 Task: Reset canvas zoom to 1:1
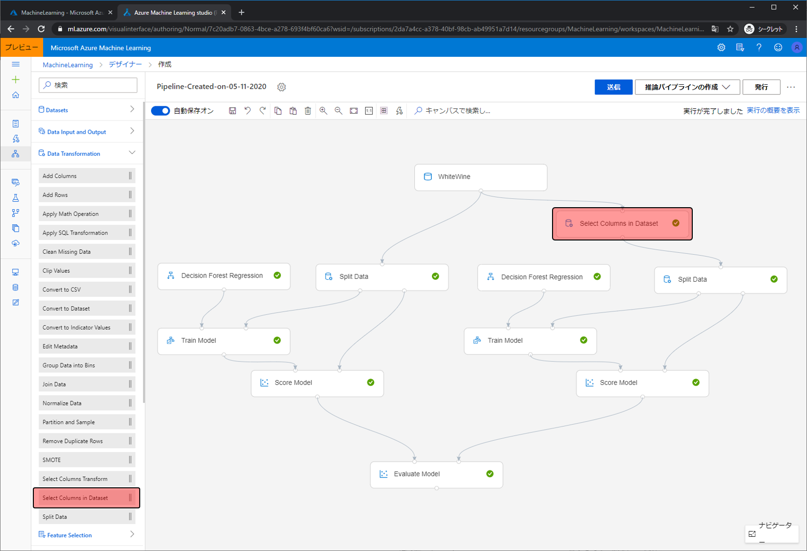369,111
